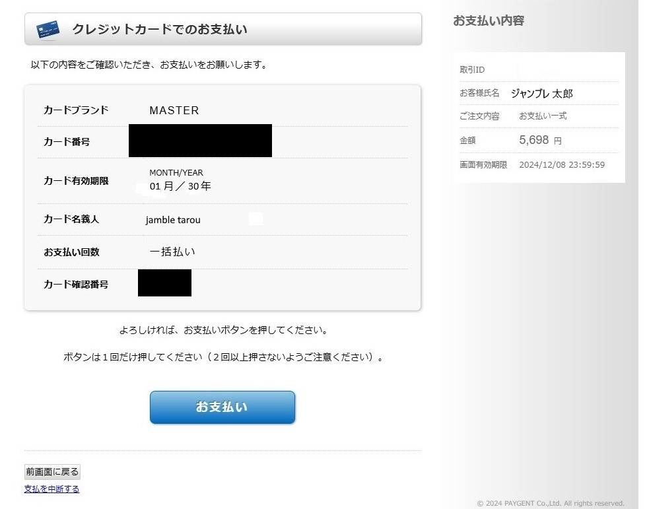Click the masked card number field
Screen dimensions: 647x509
(x=200, y=141)
